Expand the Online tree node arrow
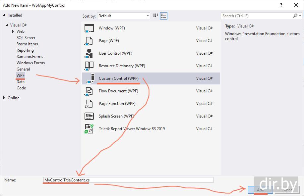The width and height of the screenshot is (304, 196). click(4, 98)
